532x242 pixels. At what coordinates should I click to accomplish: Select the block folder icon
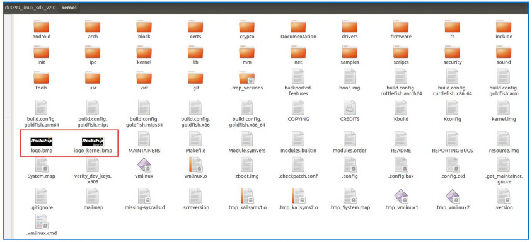pos(144,26)
